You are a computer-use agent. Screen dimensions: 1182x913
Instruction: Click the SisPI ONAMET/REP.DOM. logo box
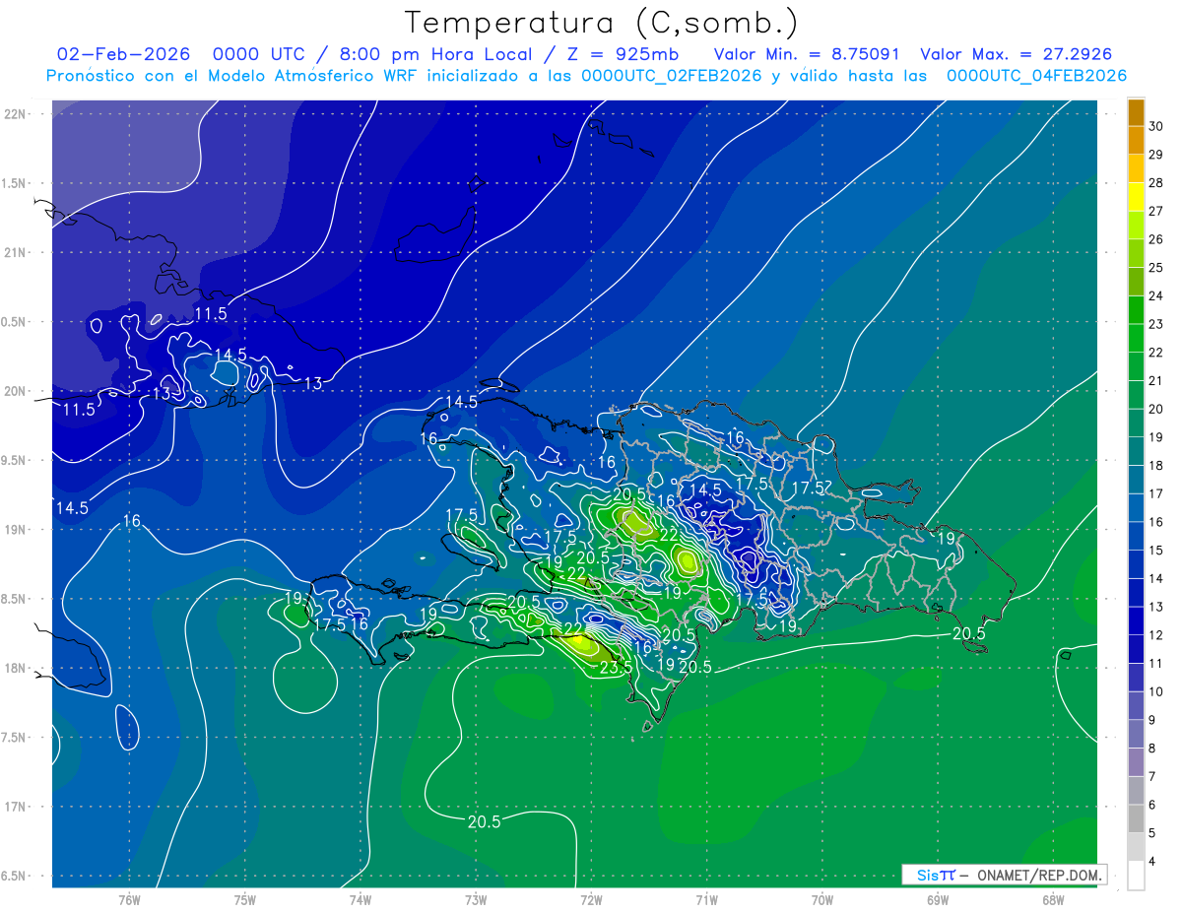1004,875
